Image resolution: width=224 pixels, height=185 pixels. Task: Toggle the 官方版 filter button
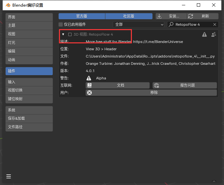(x=82, y=16)
